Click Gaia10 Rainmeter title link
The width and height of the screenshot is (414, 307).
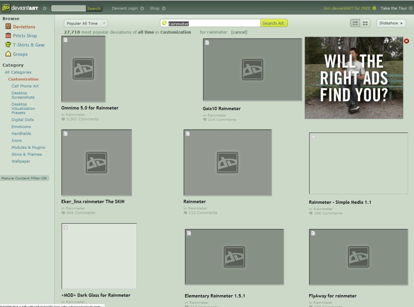tap(221, 109)
